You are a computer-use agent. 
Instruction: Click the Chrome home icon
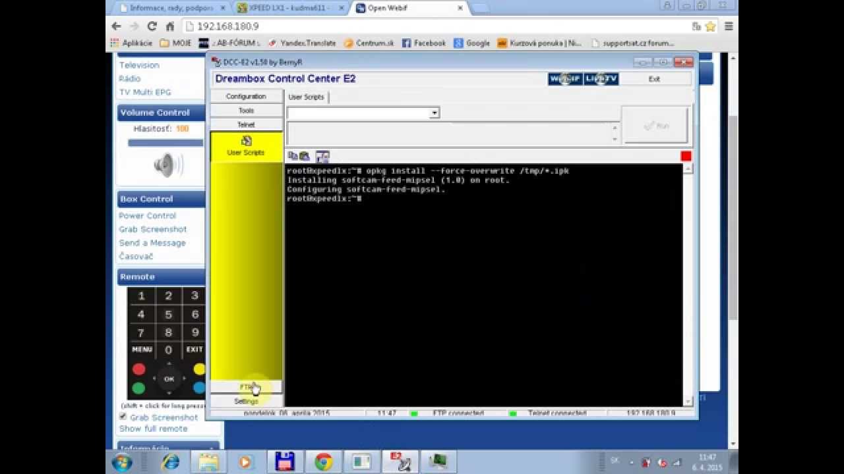point(169,26)
